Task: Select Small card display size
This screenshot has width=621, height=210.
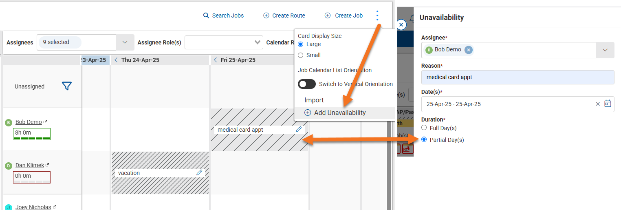Action: pyautogui.click(x=301, y=55)
